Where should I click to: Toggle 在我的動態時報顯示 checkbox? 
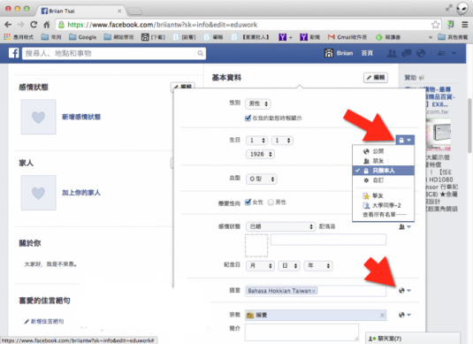(248, 118)
